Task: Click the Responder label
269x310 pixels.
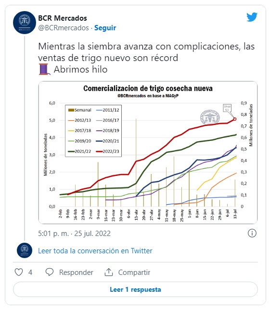Action: 76,273
